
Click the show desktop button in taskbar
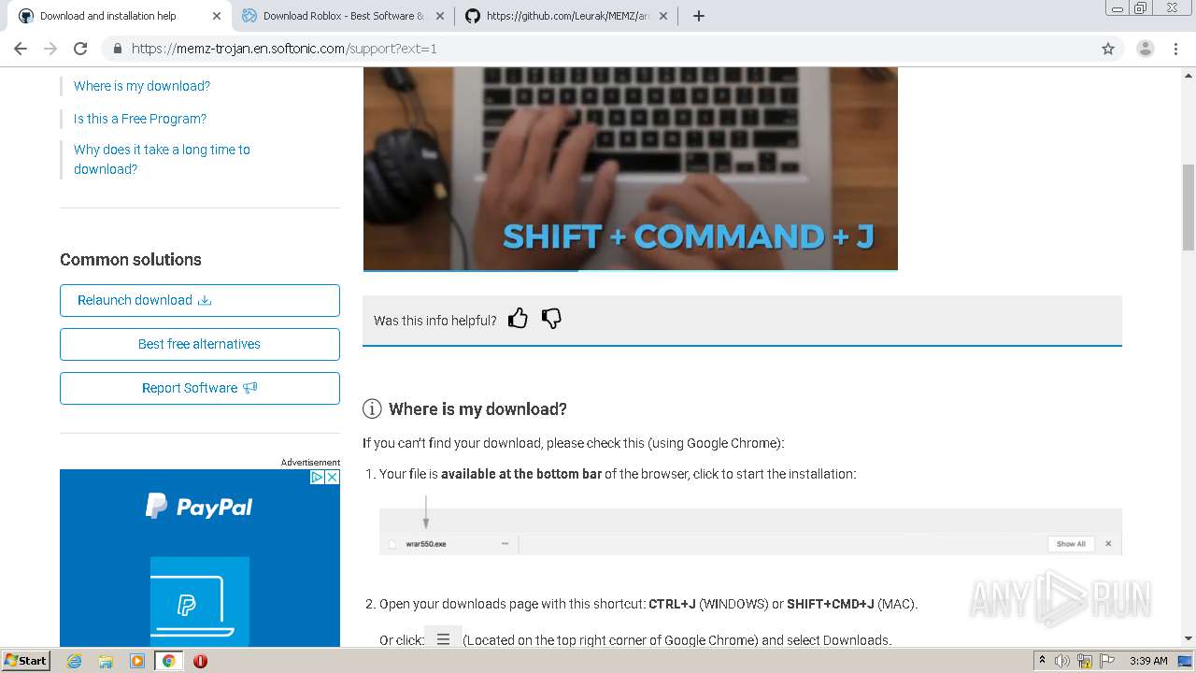click(x=1186, y=661)
